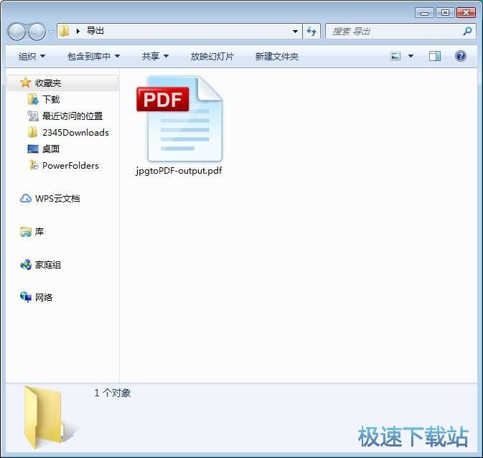The height and width of the screenshot is (458, 483).
Task: Click the PowerFolders icon
Action: pos(33,165)
